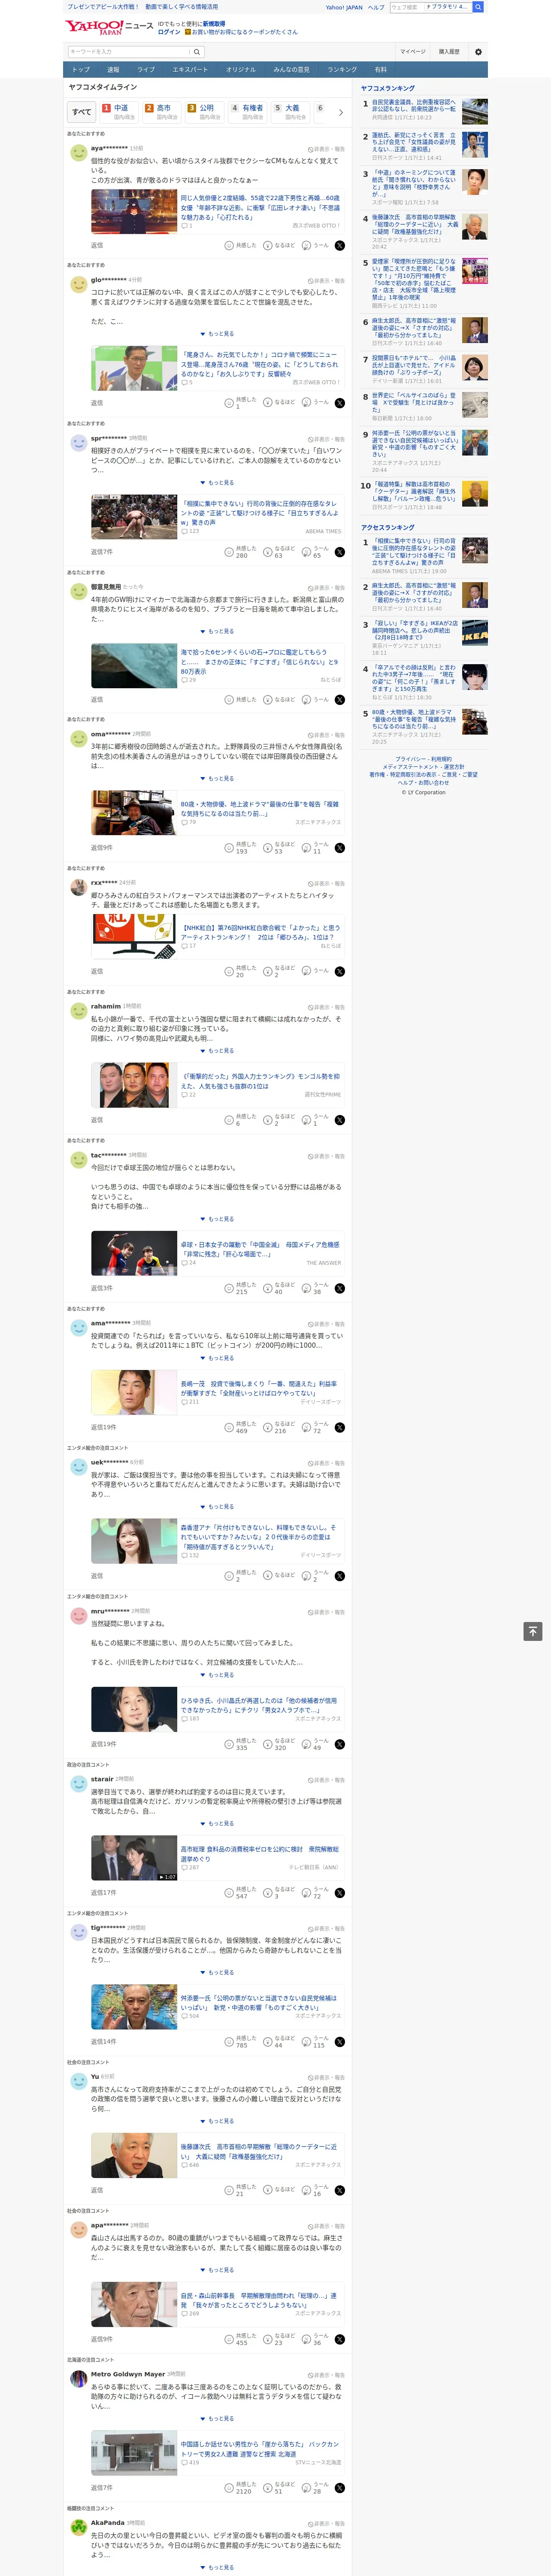Click the avatar icon of user aya
This screenshot has width=551, height=2576.
tap(78, 152)
